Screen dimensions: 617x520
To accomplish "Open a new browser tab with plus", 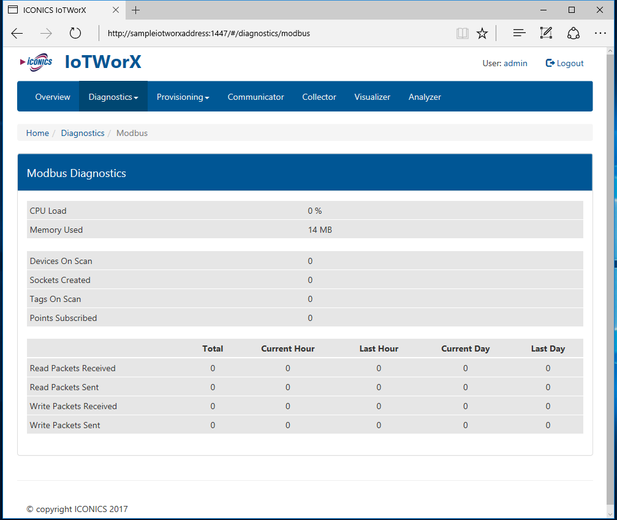I will 136,10.
